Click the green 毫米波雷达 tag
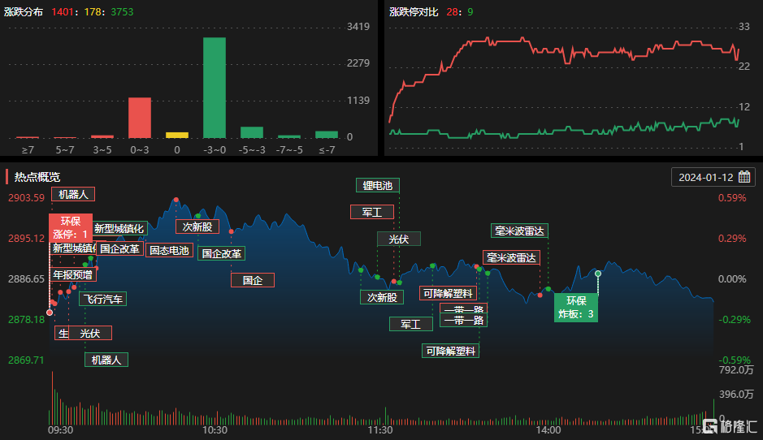 point(519,231)
